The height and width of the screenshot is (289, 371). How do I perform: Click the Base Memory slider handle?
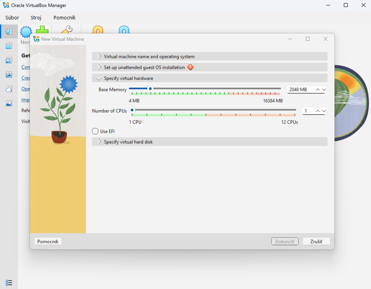pyautogui.click(x=150, y=88)
